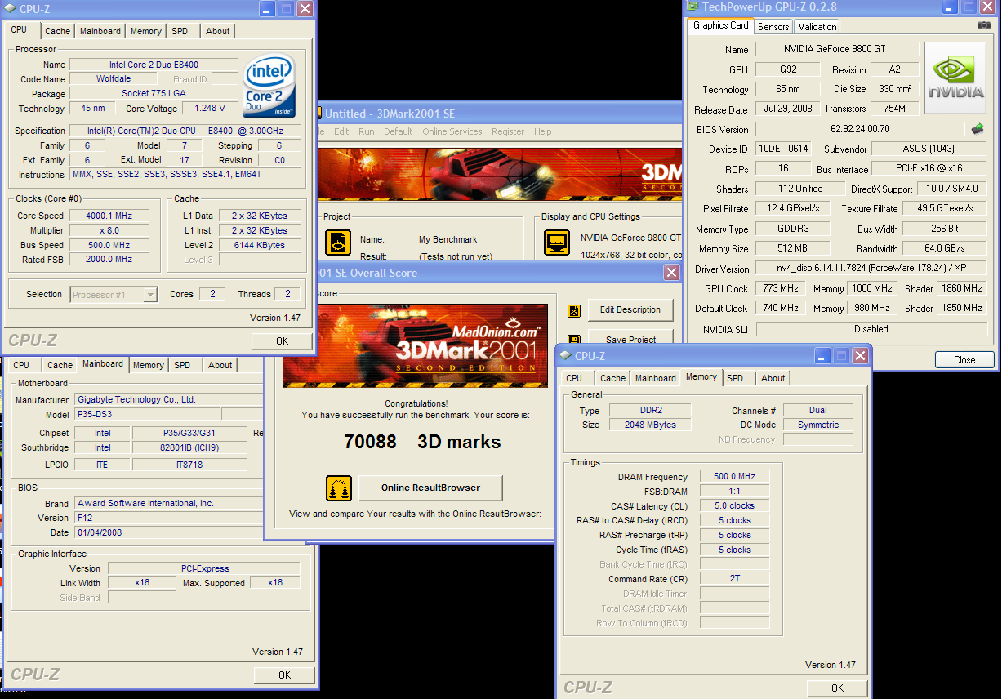This screenshot has width=1002, height=699.
Task: Open the Run menu in 3DMark2001
Action: [x=367, y=131]
